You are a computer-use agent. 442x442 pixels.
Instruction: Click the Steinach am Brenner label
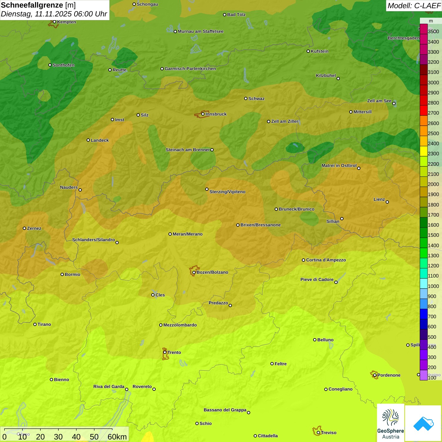[x=188, y=150]
